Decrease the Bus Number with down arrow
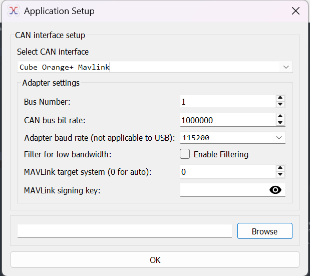Screen dimensions: 310x276 (x=280, y=104)
